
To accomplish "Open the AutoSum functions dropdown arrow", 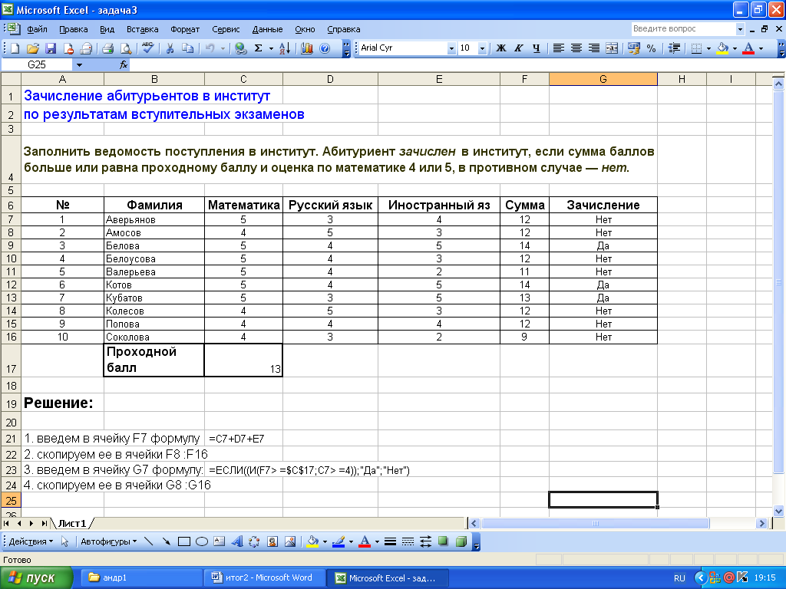I will coord(271,48).
